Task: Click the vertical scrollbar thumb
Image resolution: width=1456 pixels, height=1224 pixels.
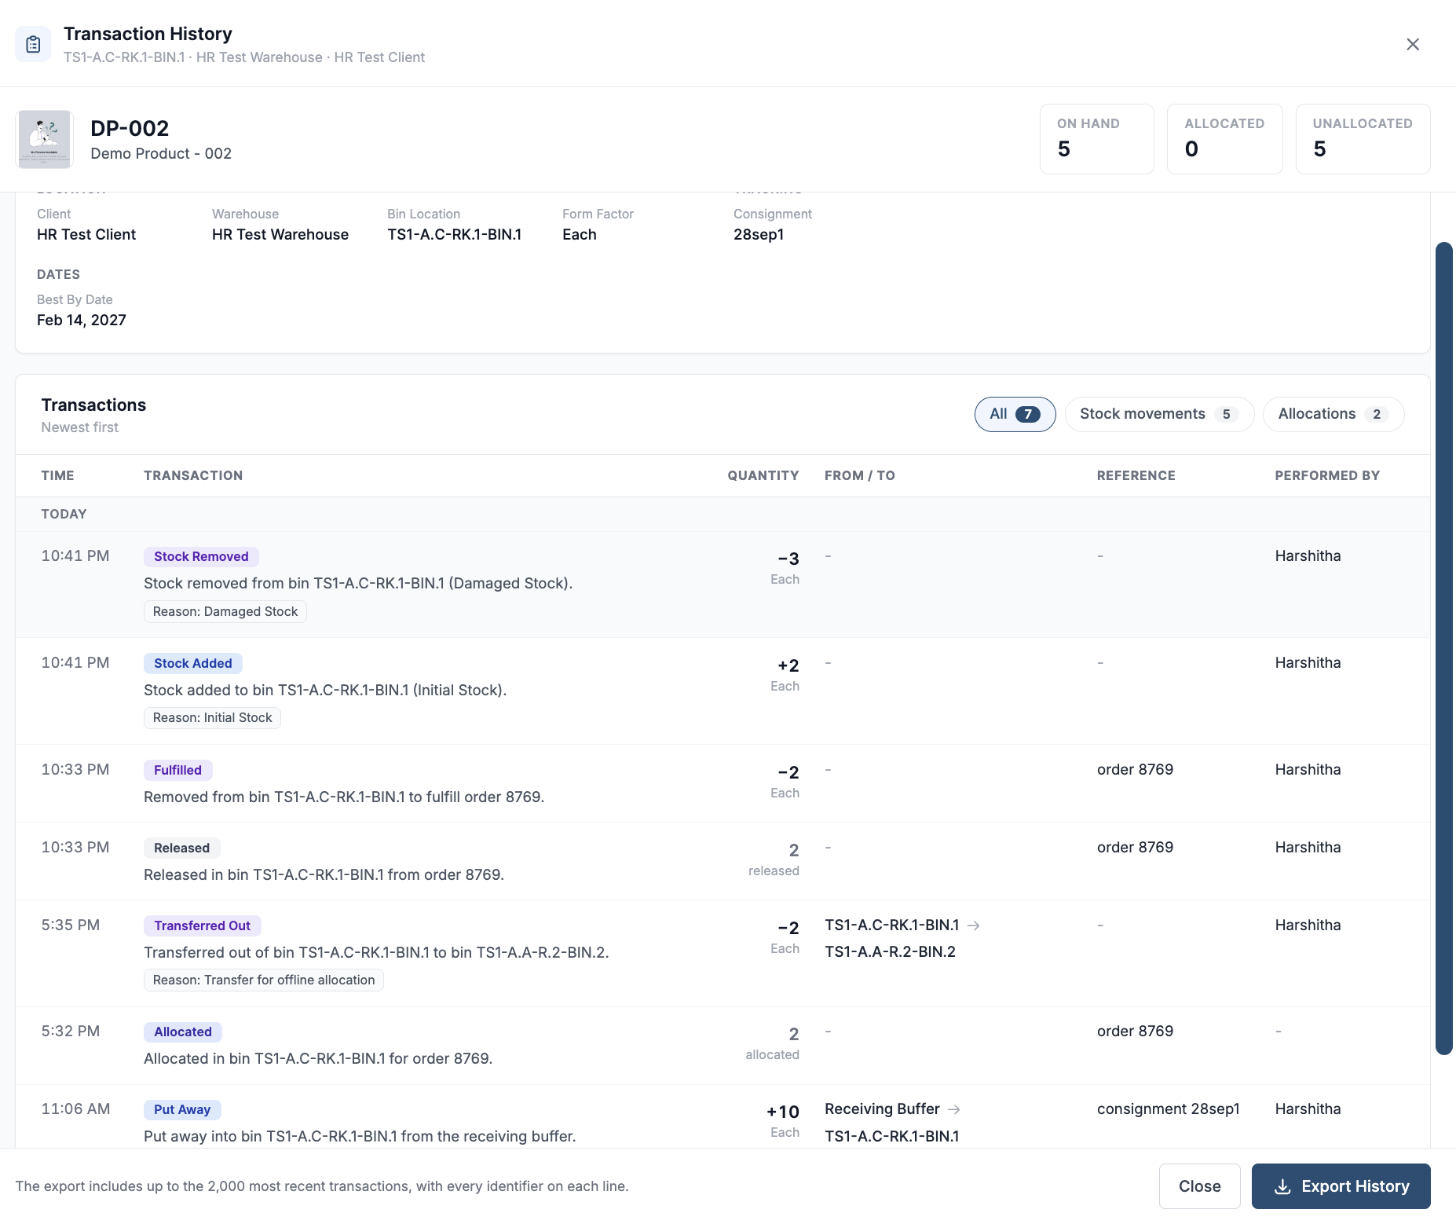Action: pos(1443,648)
